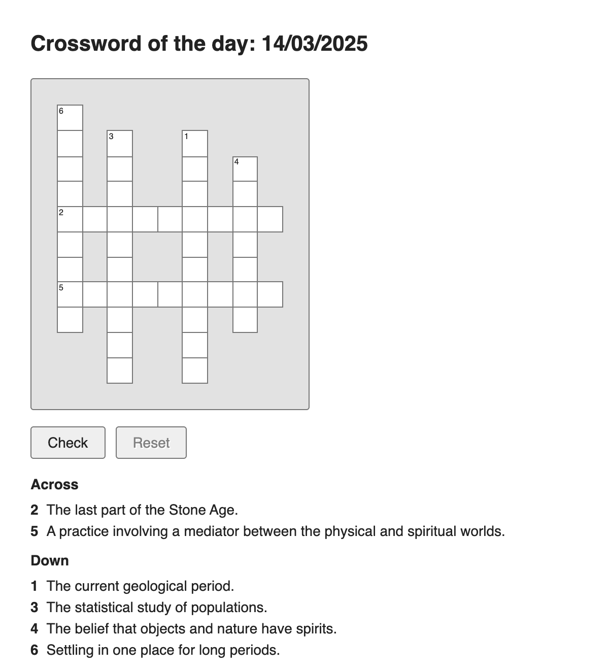Select the bottom cell of 3 Down
Screen dimensions: 609x671
coord(120,371)
